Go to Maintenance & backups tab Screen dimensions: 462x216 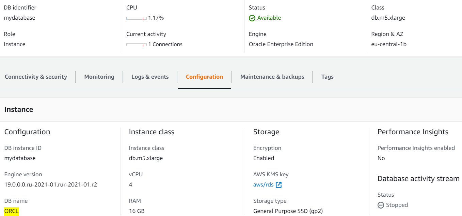272,77
